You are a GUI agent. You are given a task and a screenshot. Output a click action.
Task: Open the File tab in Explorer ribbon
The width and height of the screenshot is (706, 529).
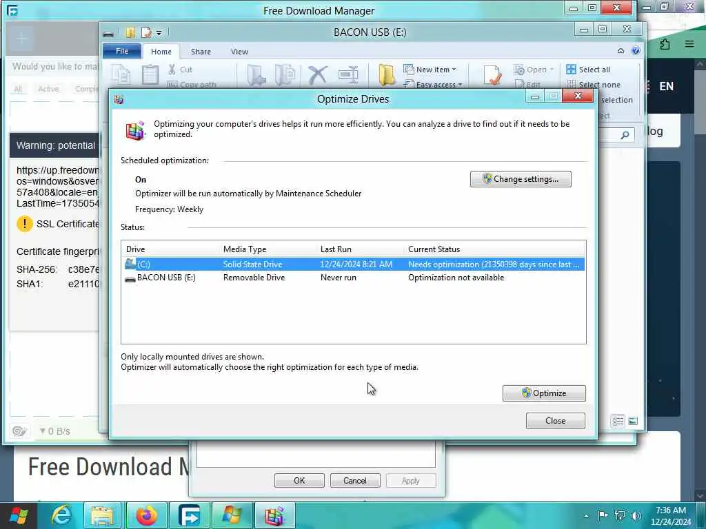[x=122, y=51]
